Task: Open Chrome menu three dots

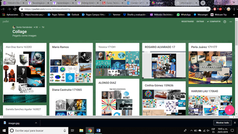Action: click(234, 9)
